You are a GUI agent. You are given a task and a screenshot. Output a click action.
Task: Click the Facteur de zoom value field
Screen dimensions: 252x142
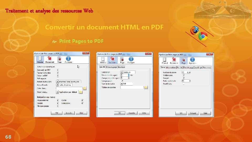click(x=187, y=73)
